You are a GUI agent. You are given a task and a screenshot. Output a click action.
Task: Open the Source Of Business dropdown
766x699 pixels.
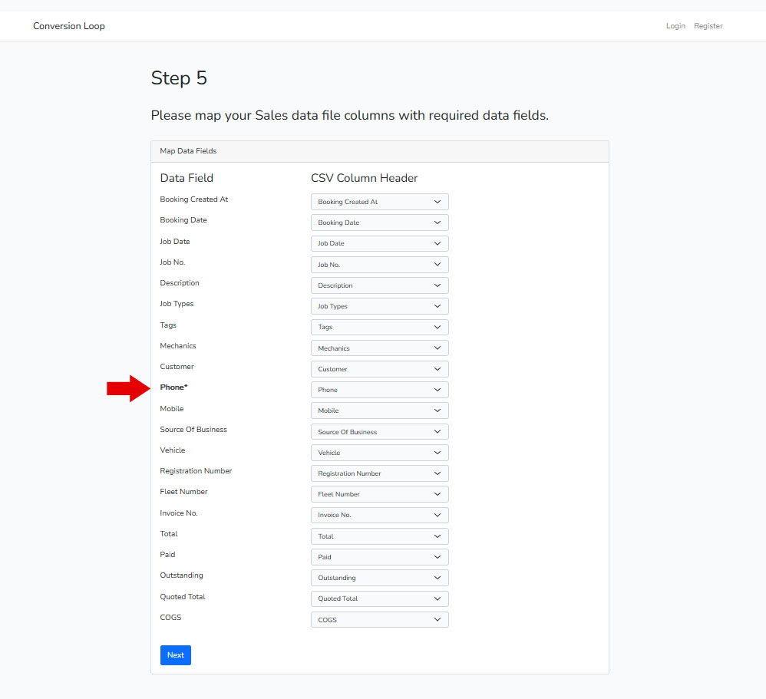pos(379,432)
